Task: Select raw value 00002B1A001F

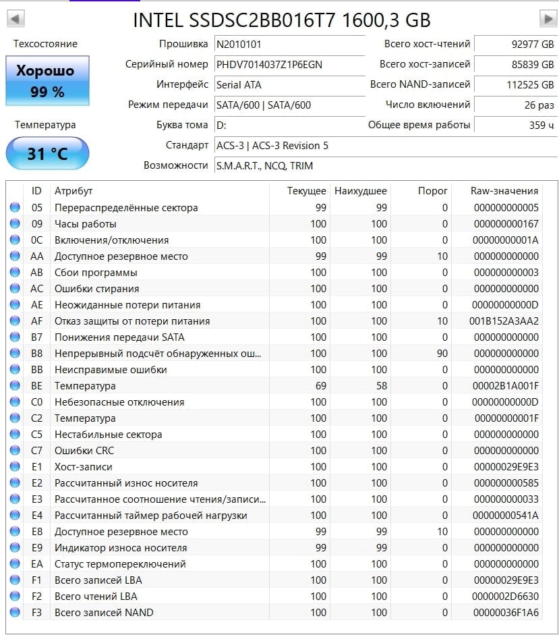Action: [506, 386]
